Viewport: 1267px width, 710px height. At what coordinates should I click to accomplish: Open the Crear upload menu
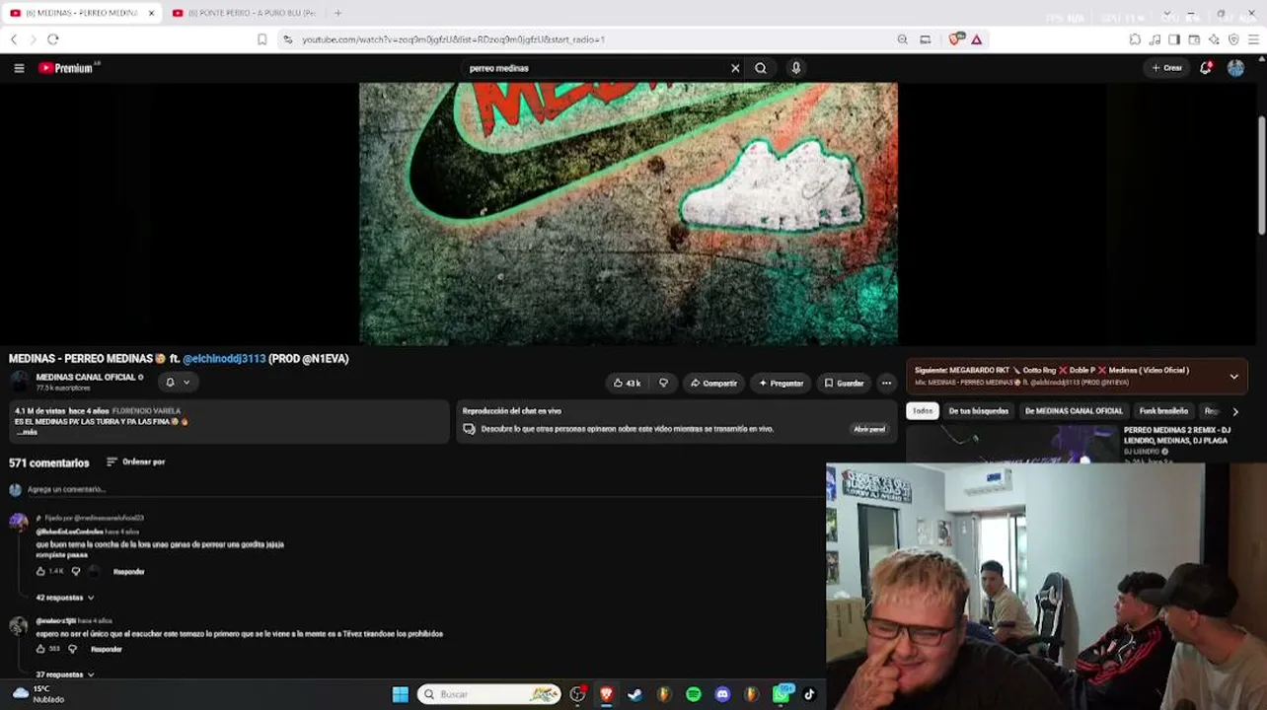[1166, 68]
